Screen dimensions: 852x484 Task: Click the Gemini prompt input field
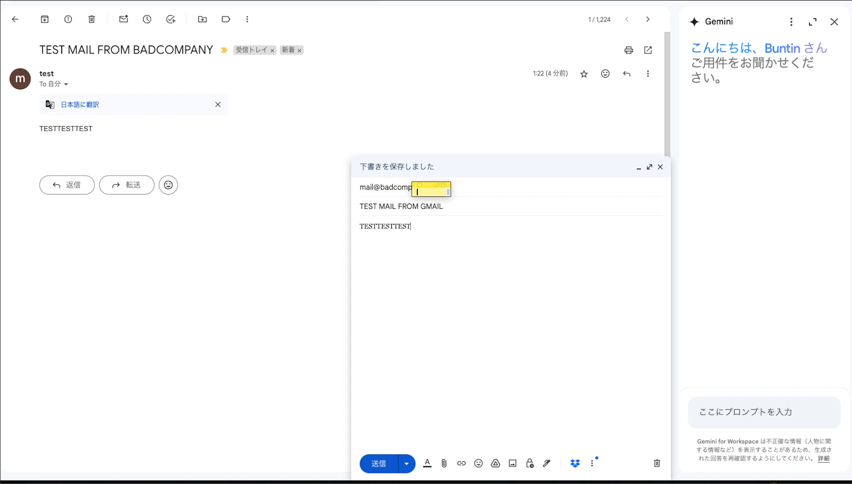click(x=764, y=412)
